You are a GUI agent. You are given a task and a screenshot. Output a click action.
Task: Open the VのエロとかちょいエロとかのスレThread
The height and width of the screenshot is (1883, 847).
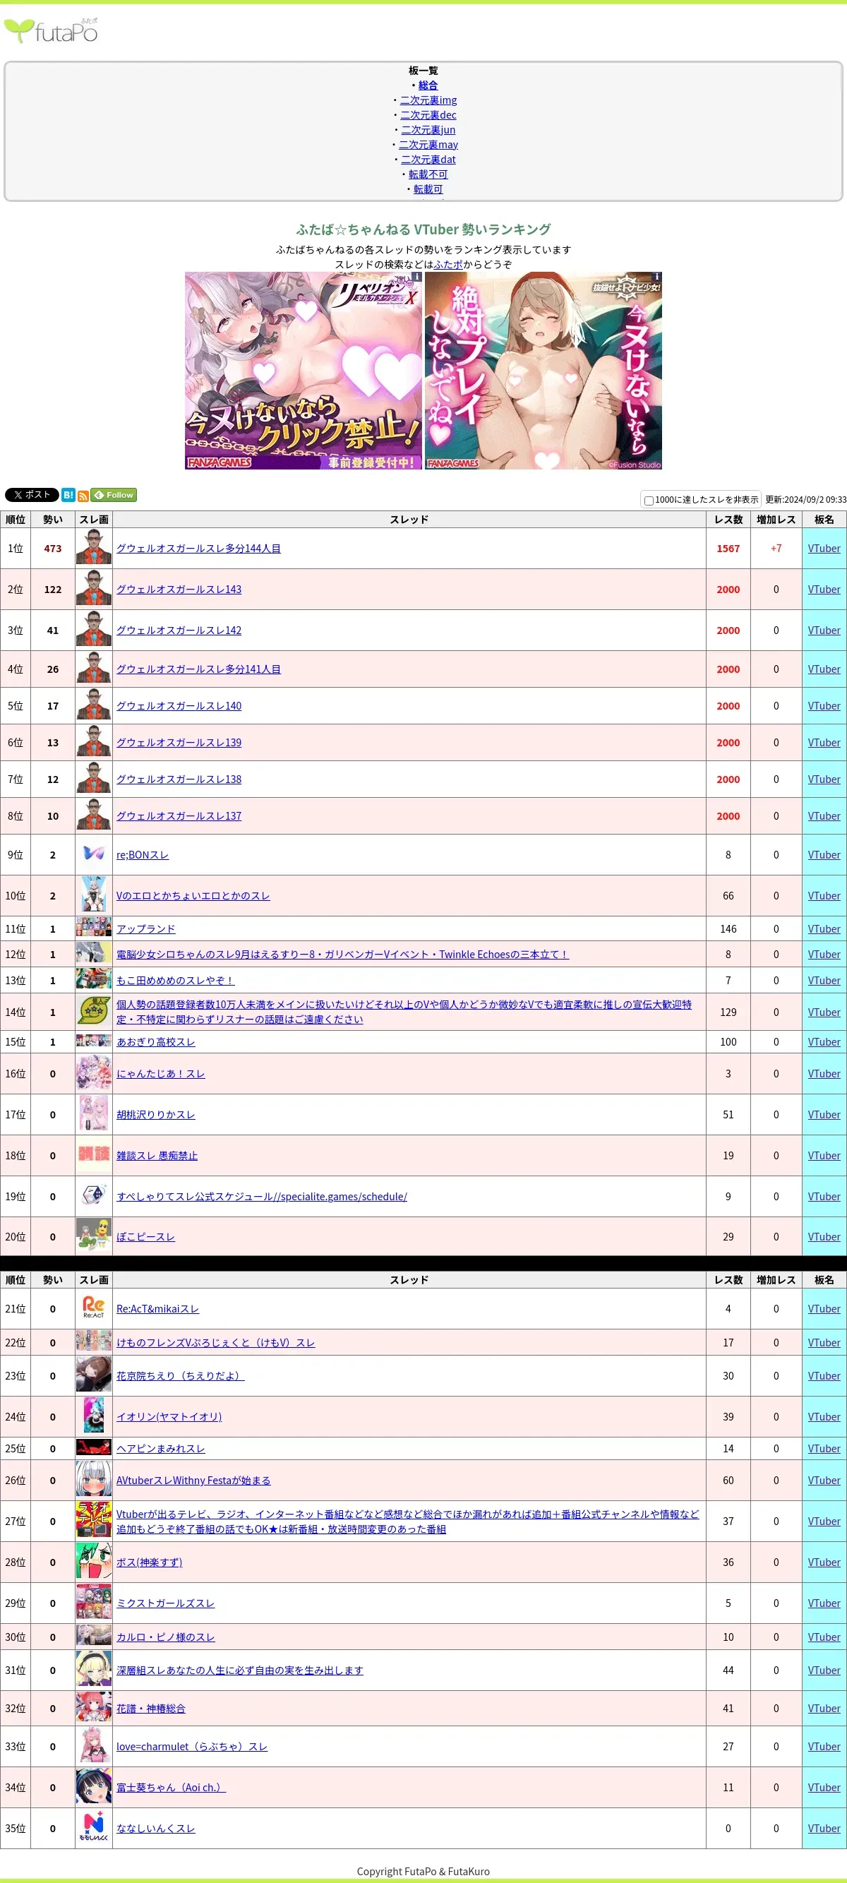(x=193, y=895)
